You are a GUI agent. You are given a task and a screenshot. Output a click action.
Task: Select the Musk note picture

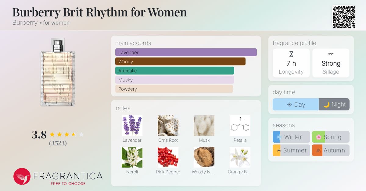(x=204, y=126)
